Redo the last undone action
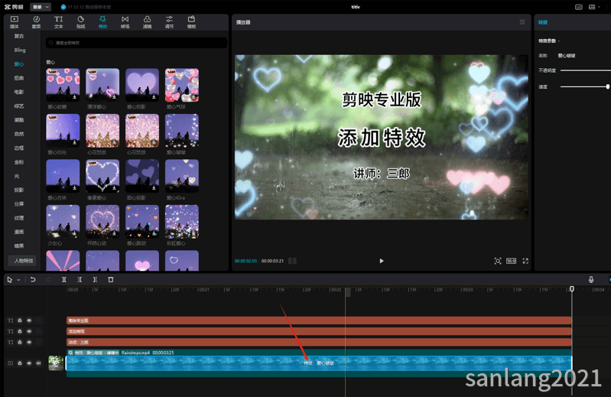611x397 pixels. (48, 280)
